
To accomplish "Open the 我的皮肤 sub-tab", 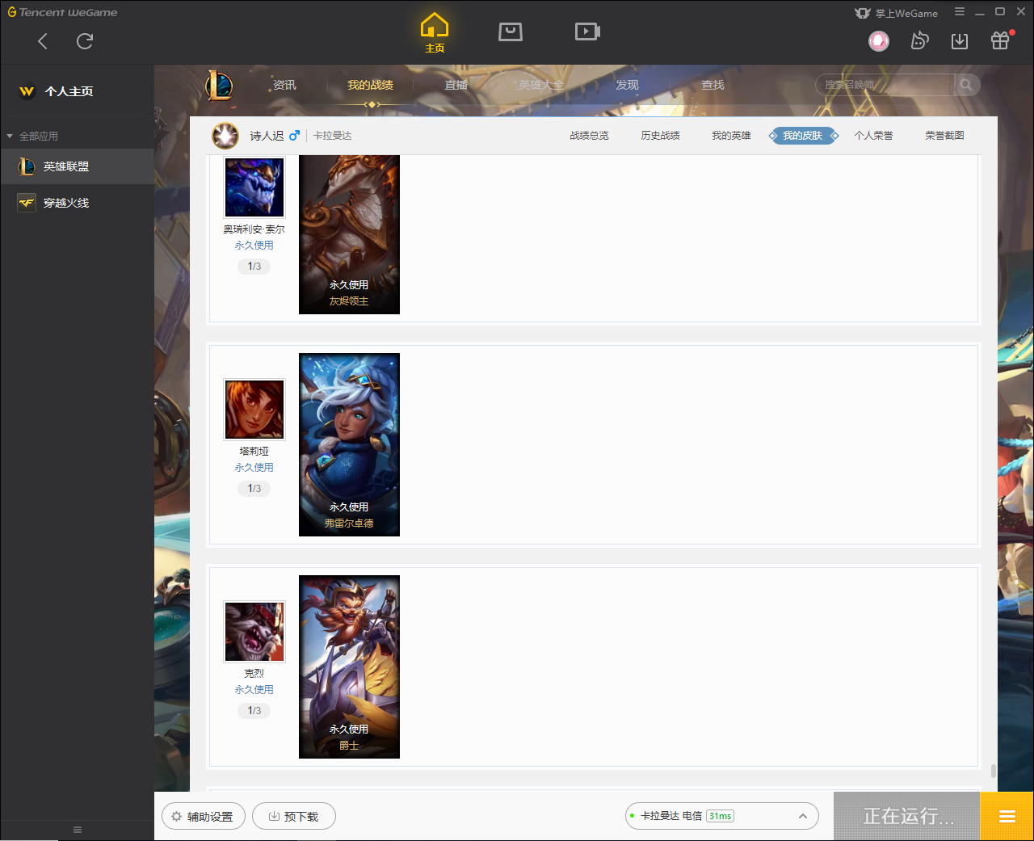I will click(x=803, y=136).
